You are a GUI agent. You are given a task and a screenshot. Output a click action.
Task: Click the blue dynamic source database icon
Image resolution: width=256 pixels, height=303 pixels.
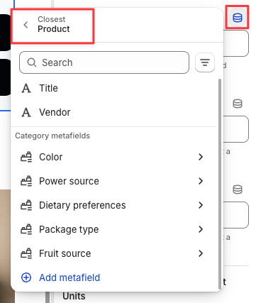[238, 18]
